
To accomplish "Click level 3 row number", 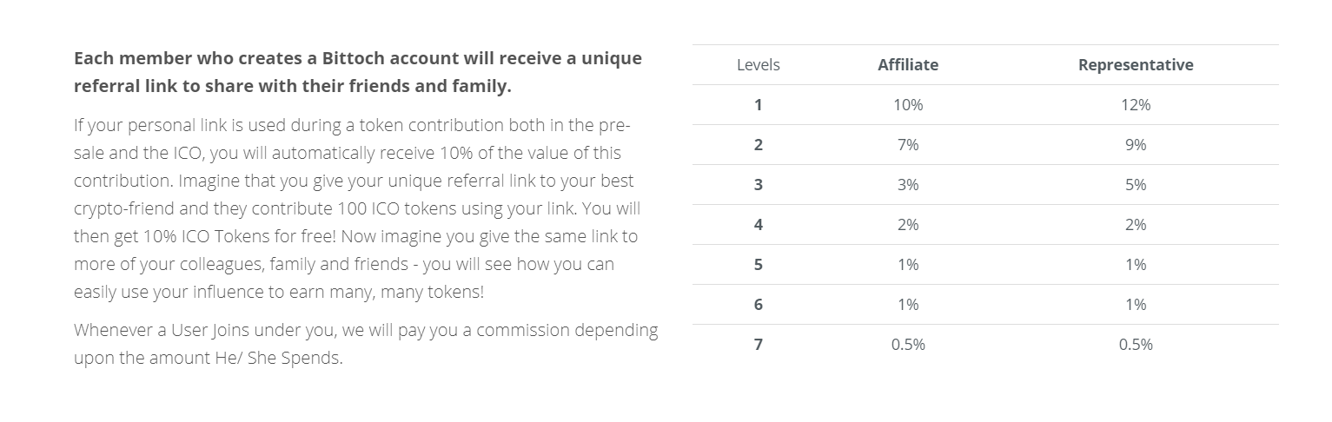I will tap(758, 185).
